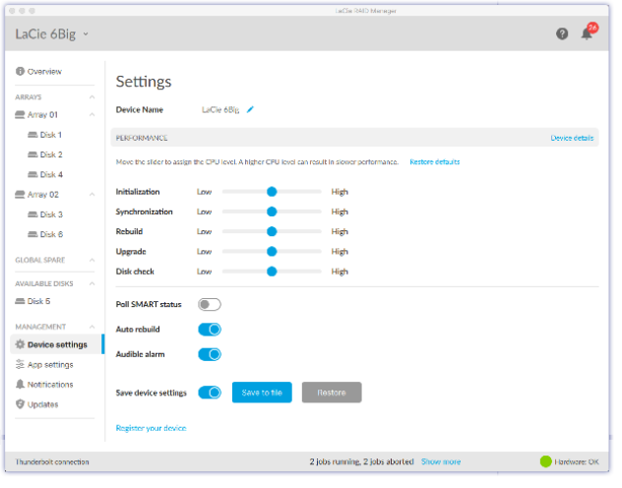The height and width of the screenshot is (488, 622).
Task: Click the Disk 2 drive icon
Action: [x=32, y=156]
